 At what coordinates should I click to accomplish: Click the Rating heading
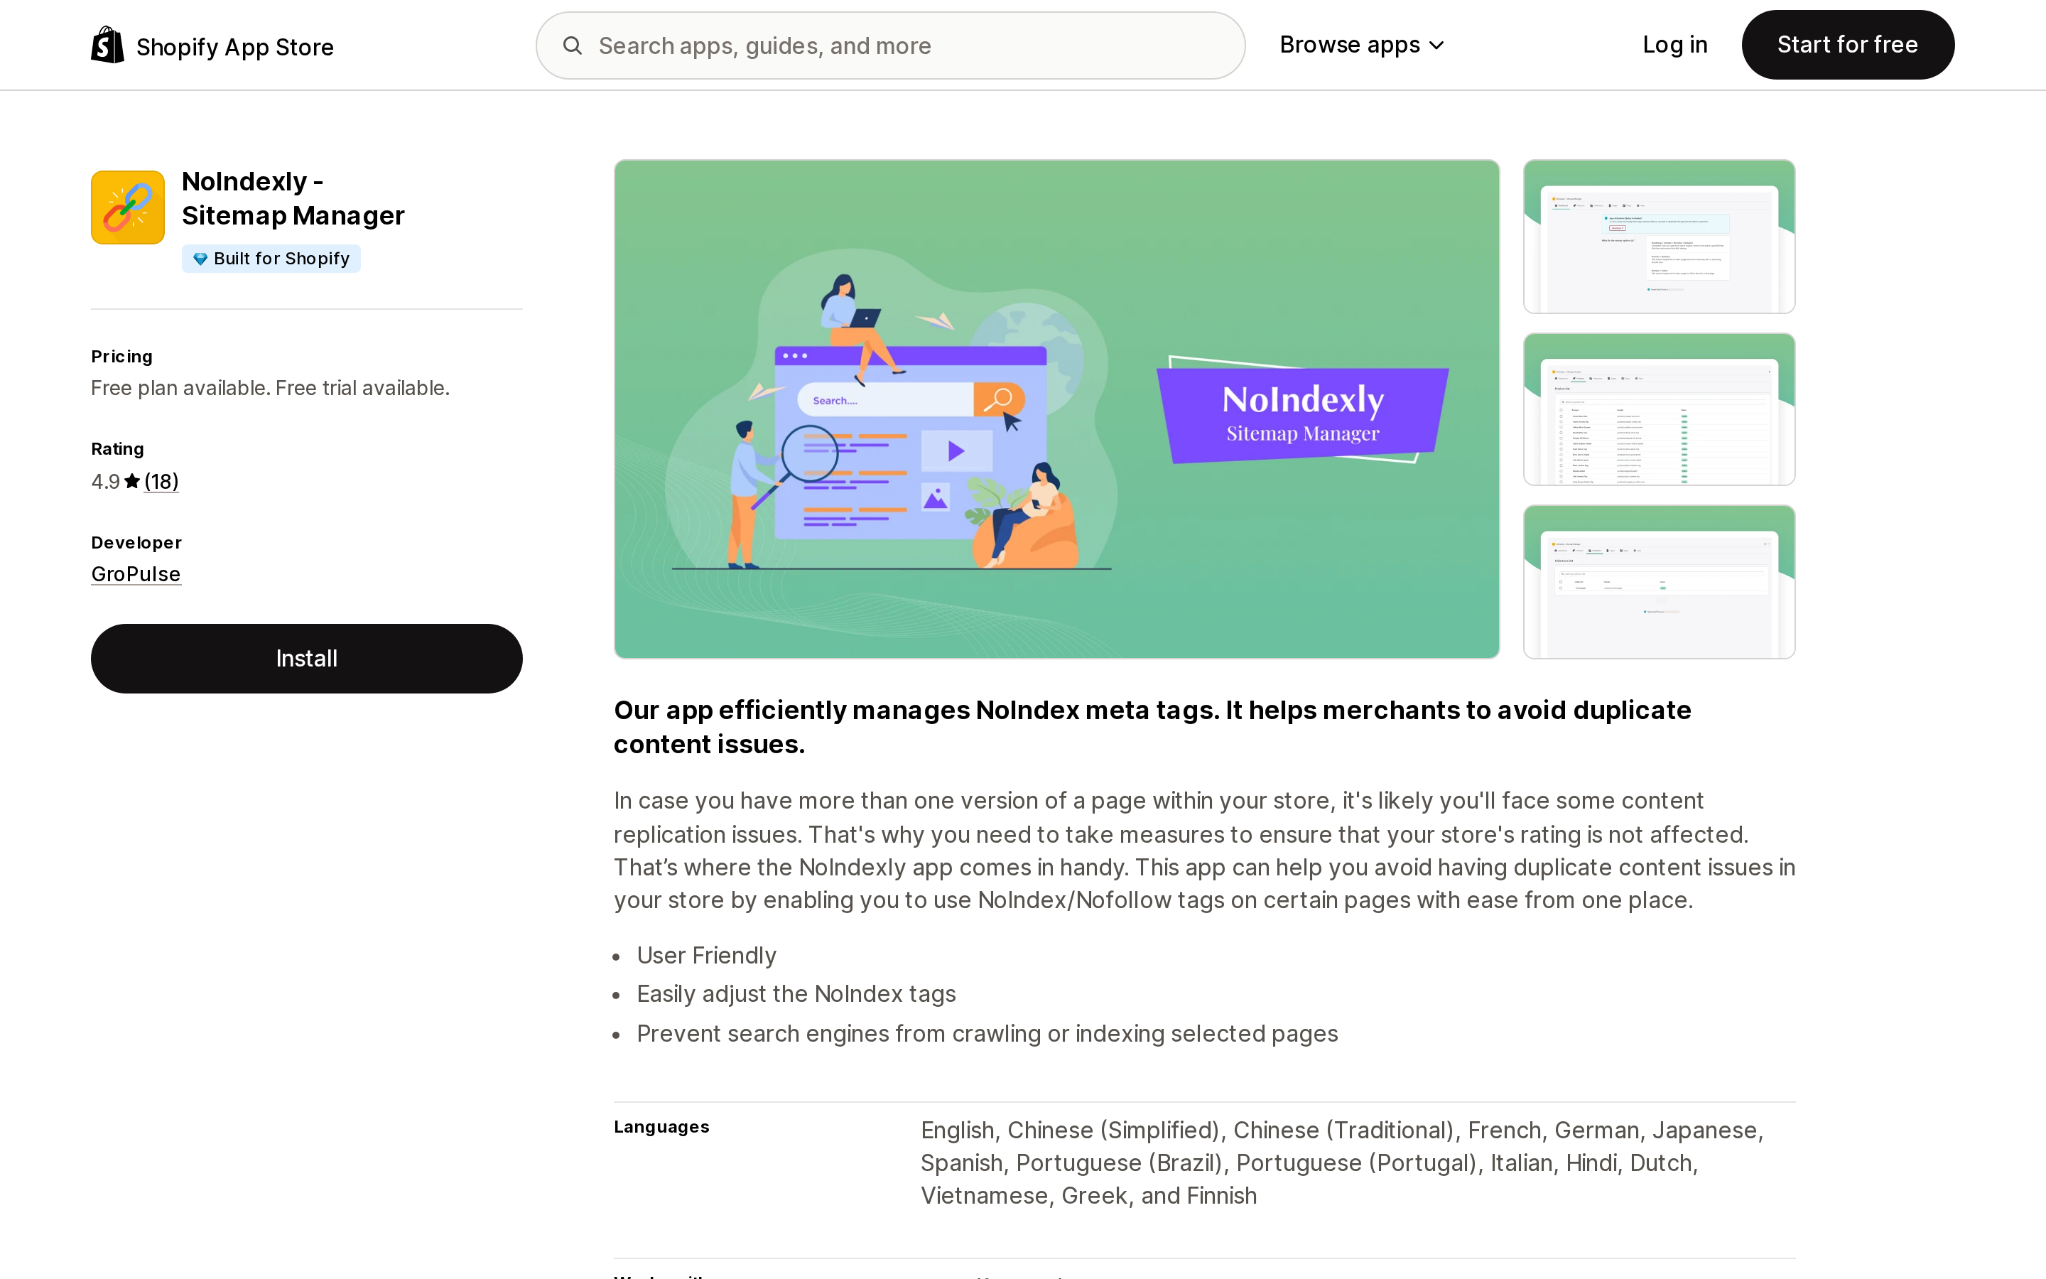coord(117,448)
